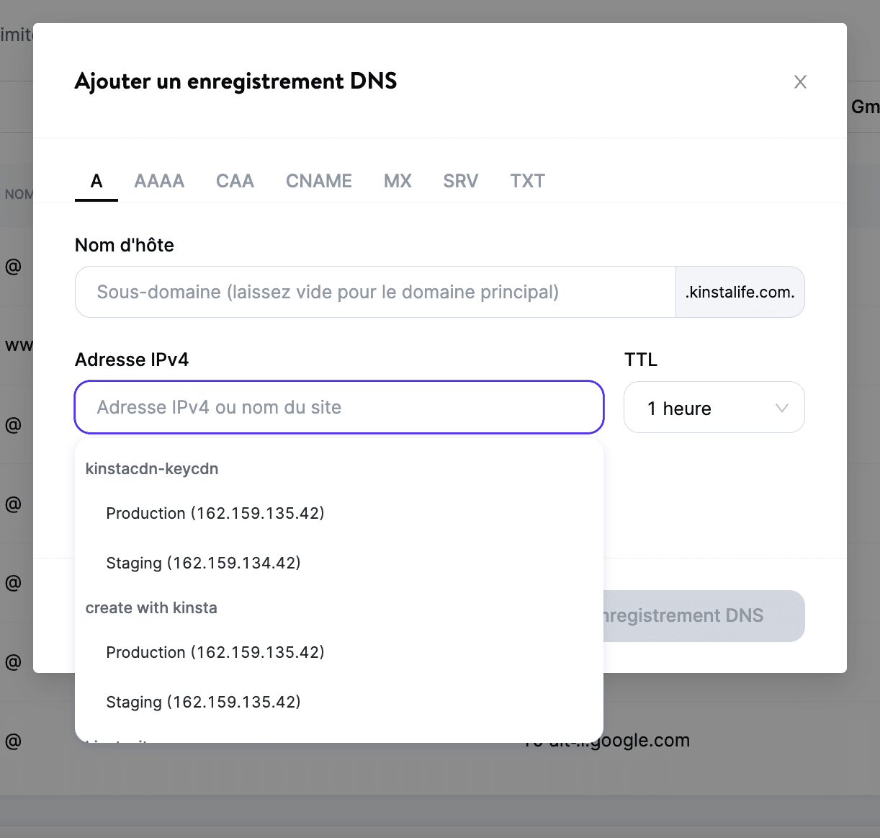Select Production under create with kinsta

point(215,652)
